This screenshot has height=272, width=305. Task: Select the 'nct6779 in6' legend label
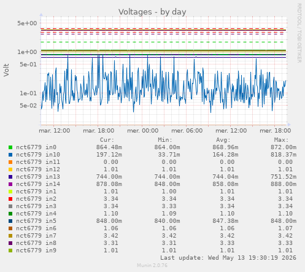click(x=36, y=228)
